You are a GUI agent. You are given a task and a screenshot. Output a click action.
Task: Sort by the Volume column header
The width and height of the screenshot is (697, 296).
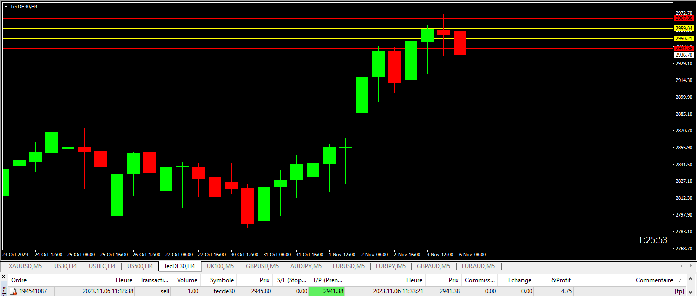click(186, 280)
